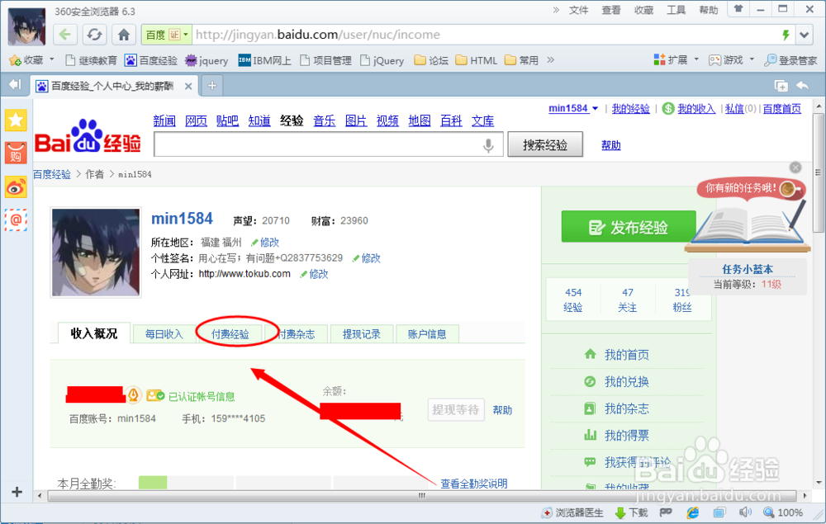Click the restore closed tab undo icon

tap(802, 85)
